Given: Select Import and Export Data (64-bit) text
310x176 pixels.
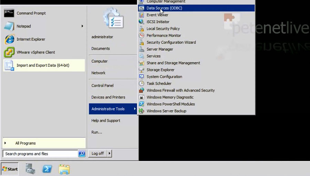Looking at the screenshot, I should pyautogui.click(x=43, y=65).
